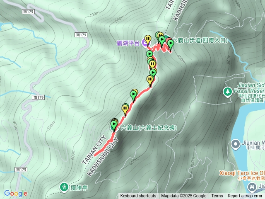Select the 六義山步道(四德入口) trailhead label

click(200, 41)
